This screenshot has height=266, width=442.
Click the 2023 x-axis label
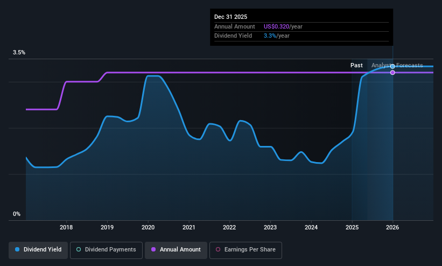point(270,227)
